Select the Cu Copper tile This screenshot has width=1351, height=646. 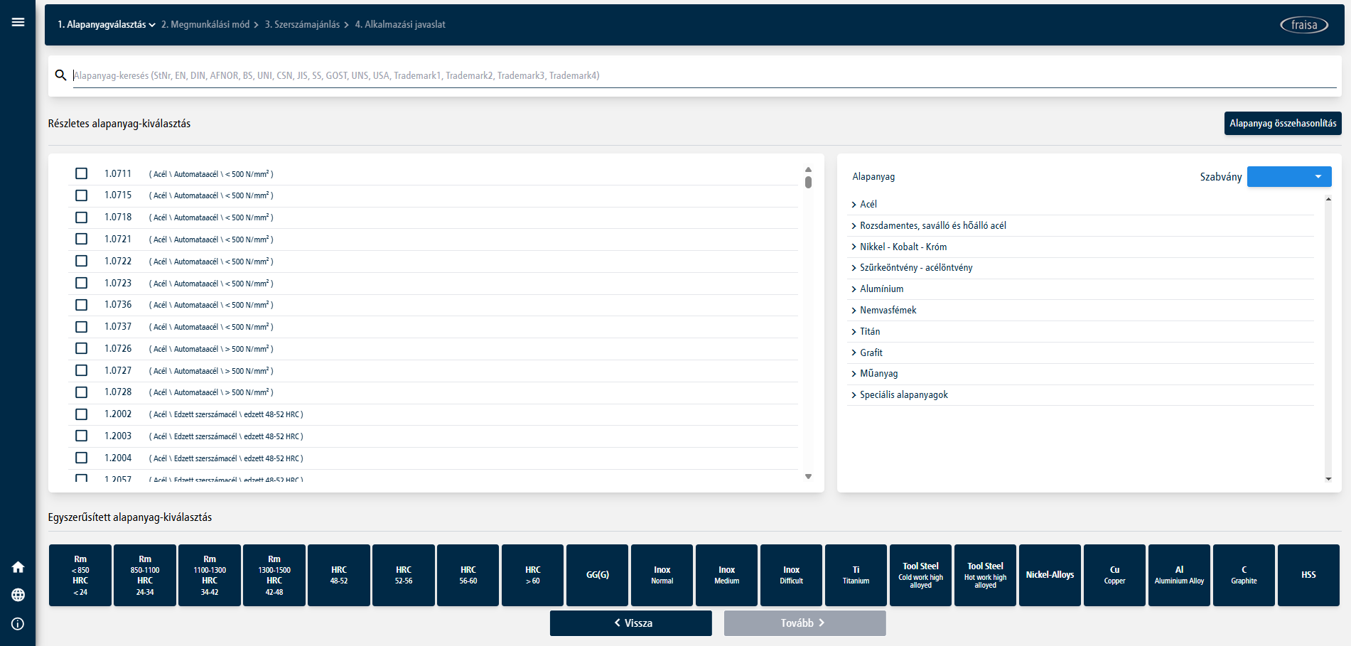pos(1114,575)
